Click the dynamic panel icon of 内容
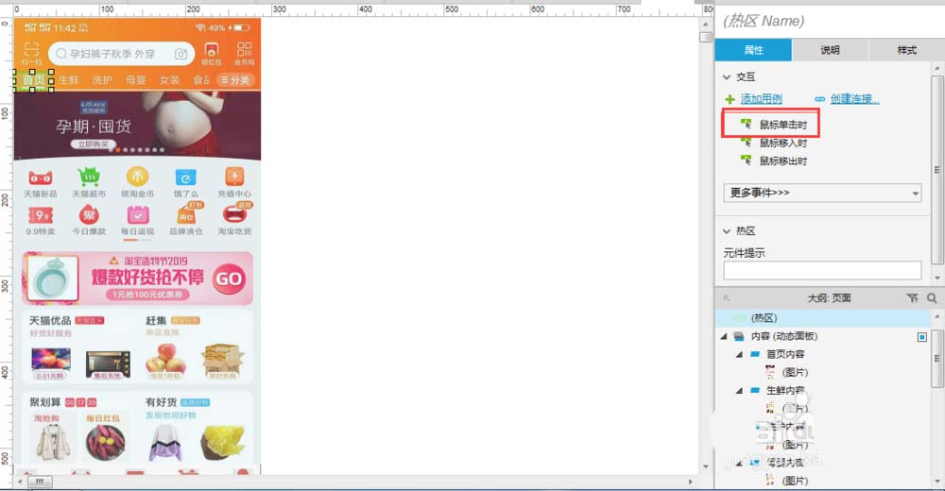 [x=739, y=336]
